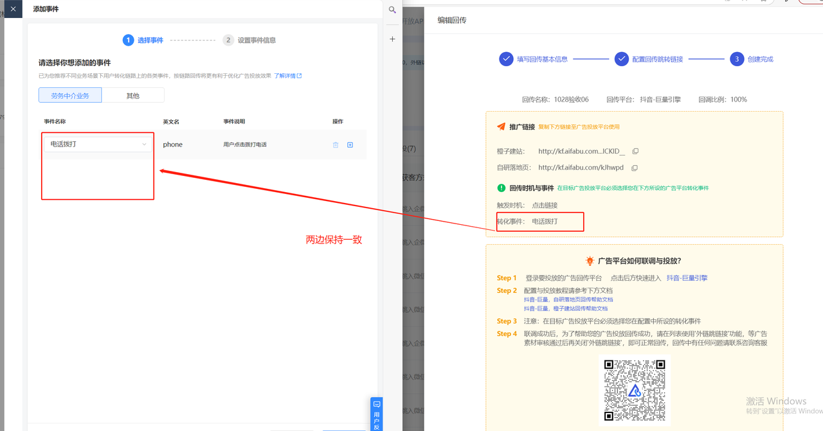Screen dimensions: 823x431
Task: Click step 1 选择事件
Action: coord(143,40)
